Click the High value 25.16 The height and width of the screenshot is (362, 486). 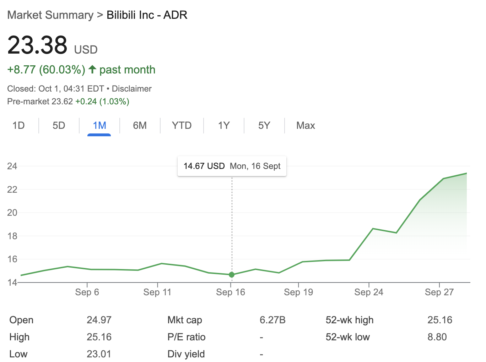click(99, 337)
